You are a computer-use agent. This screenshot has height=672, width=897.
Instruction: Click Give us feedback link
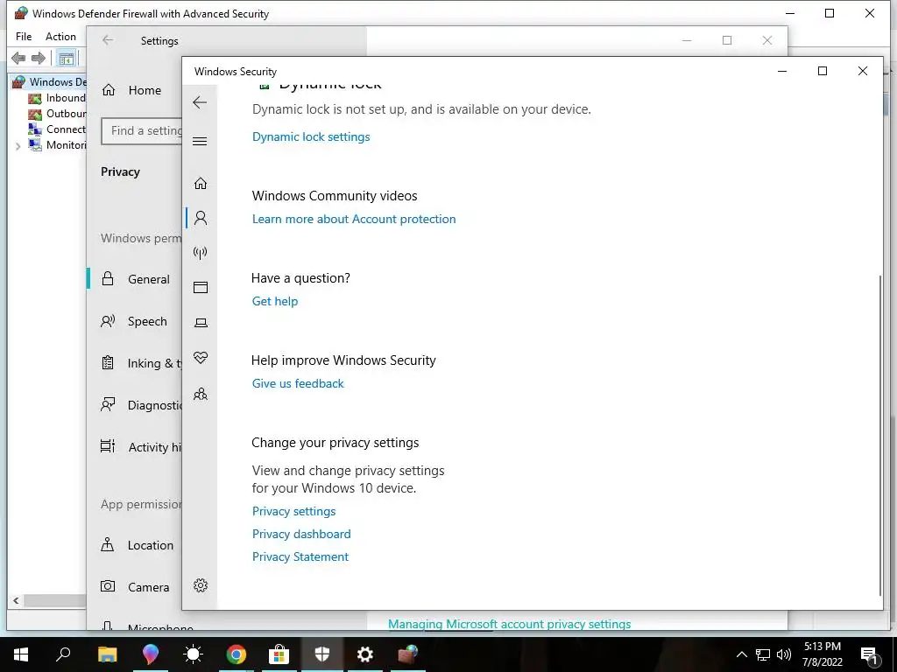coord(298,383)
